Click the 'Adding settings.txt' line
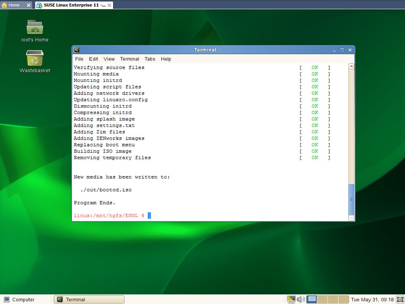 (x=104, y=126)
